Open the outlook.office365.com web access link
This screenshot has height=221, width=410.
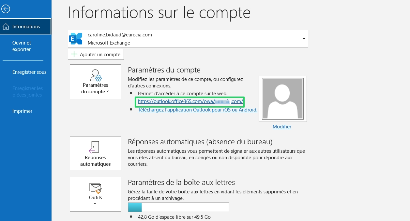[x=190, y=102]
